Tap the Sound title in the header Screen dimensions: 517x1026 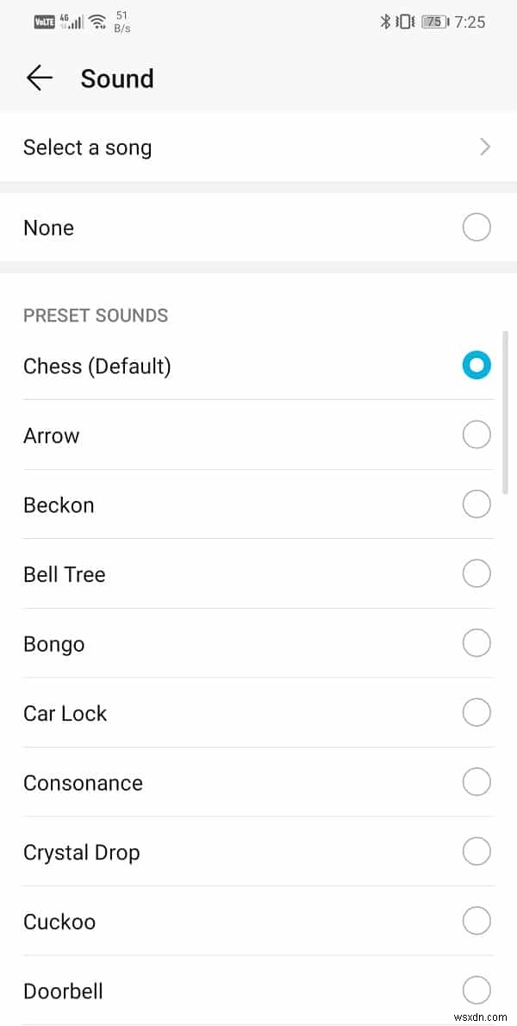pyautogui.click(x=117, y=78)
